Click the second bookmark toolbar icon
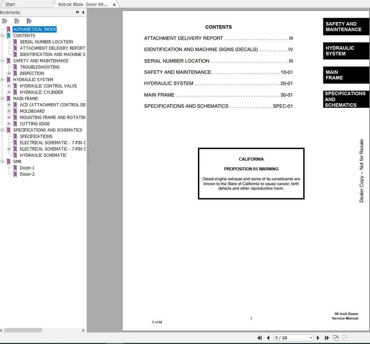Viewport: 370px width, 344px height. coord(16,21)
